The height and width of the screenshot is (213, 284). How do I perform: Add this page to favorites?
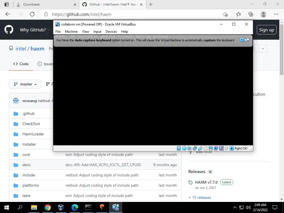click(x=225, y=14)
